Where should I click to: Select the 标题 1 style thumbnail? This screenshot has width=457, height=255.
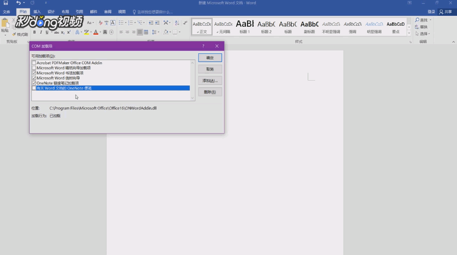[245, 27]
